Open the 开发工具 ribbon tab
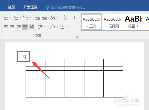Screen dimensions: 149x110 (31, 7)
